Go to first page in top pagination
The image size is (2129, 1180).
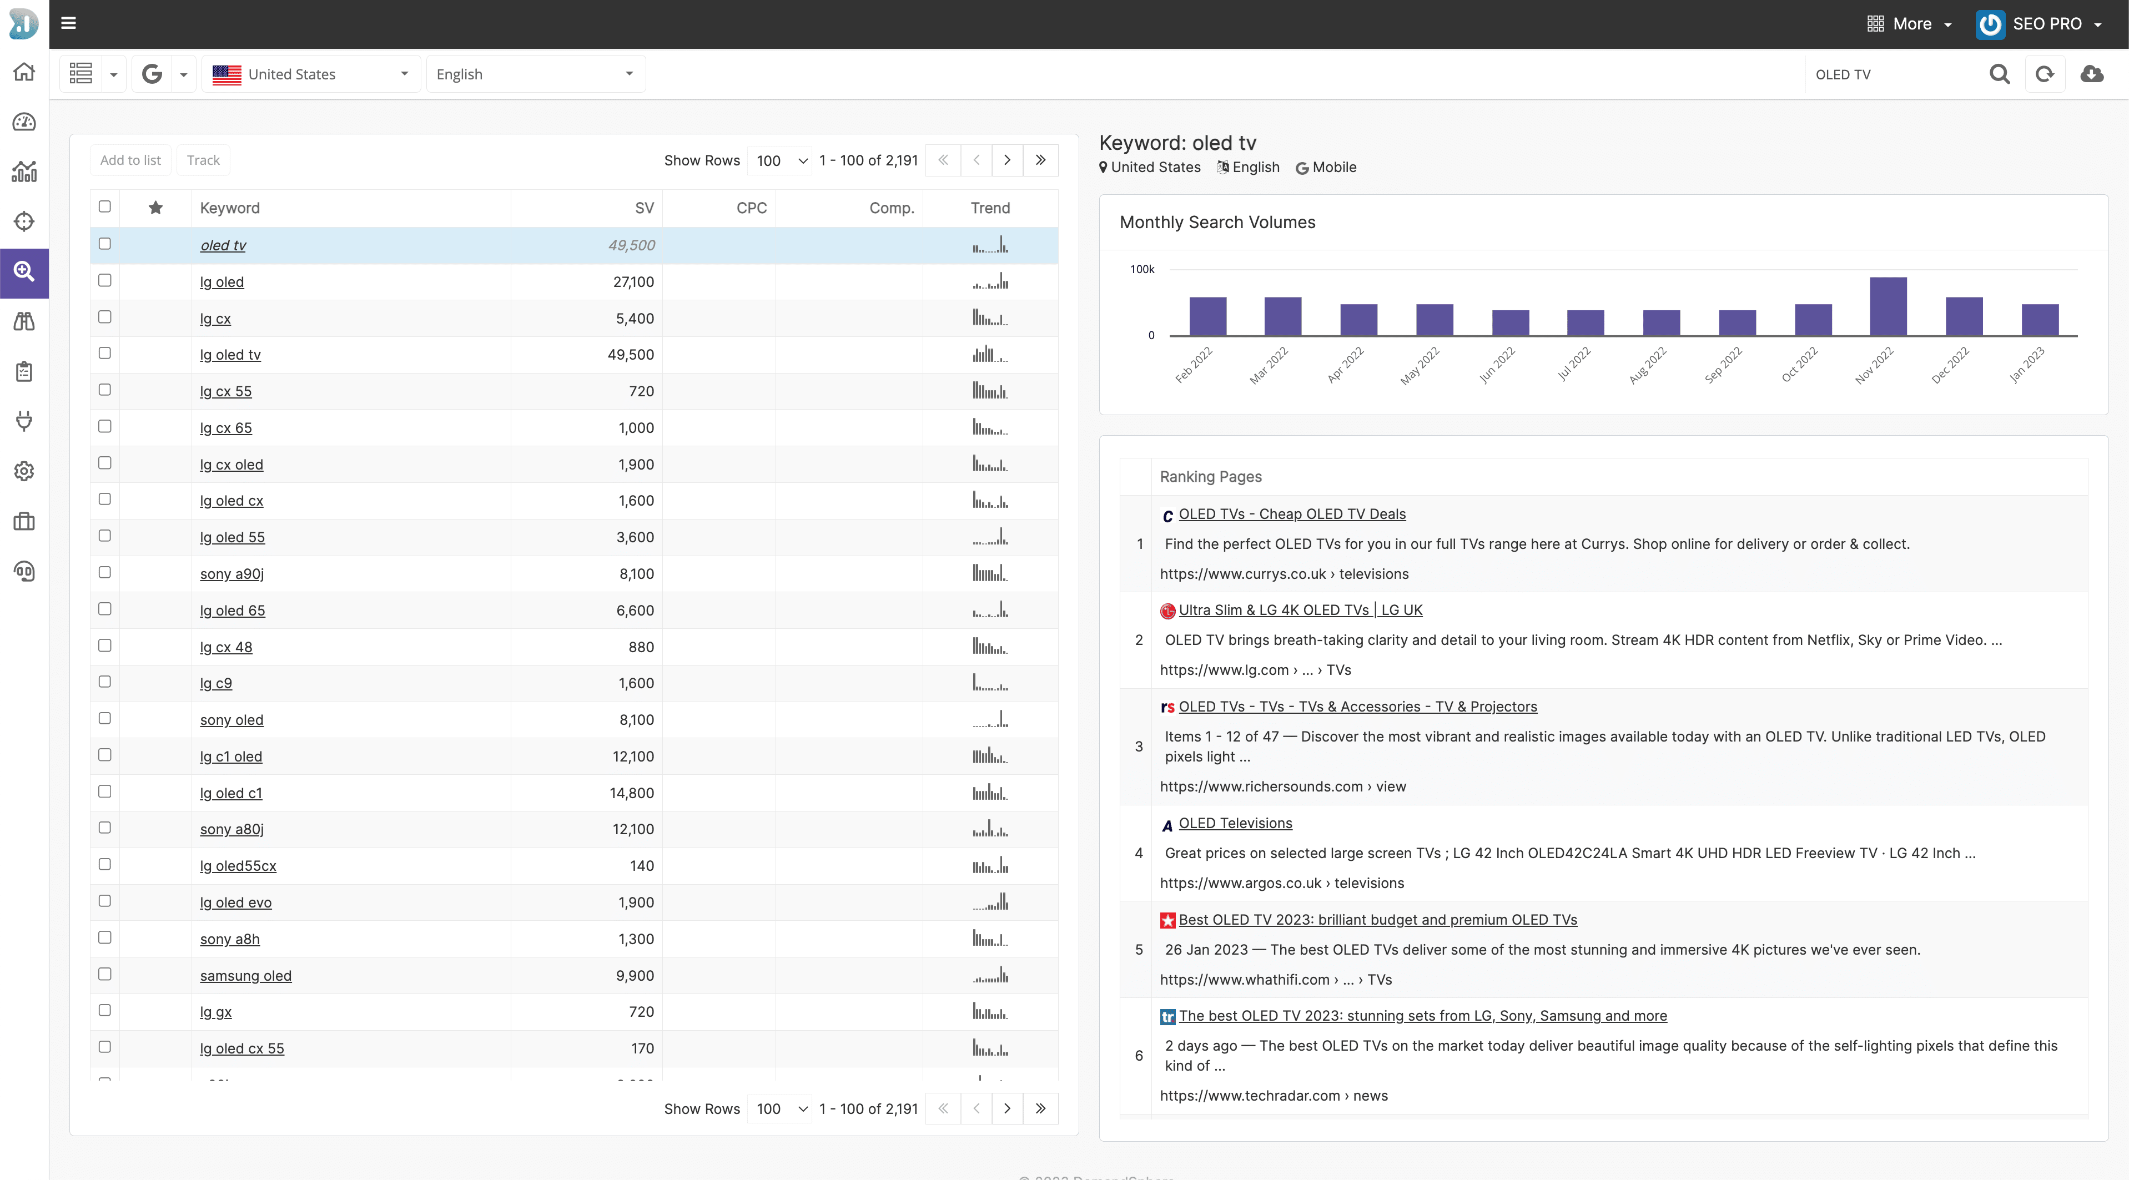[x=943, y=160]
